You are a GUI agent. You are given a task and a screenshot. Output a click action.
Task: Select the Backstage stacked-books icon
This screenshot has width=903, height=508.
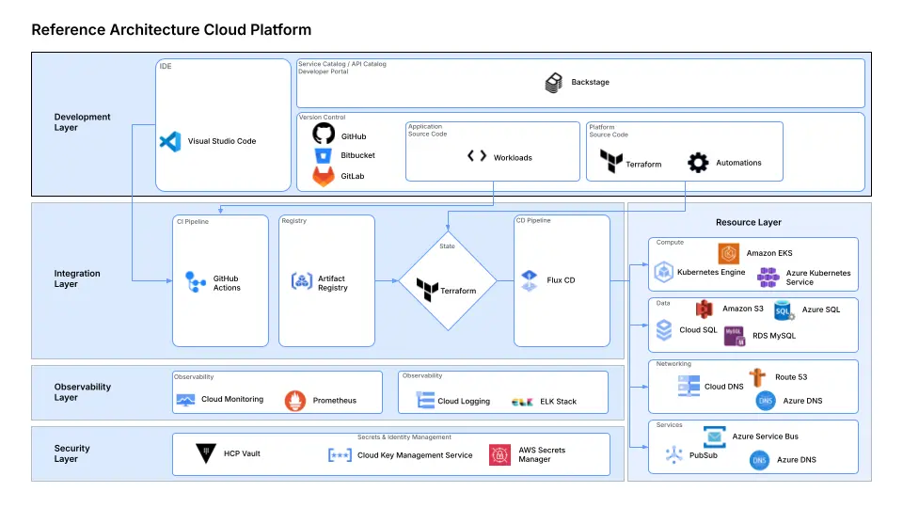click(554, 83)
